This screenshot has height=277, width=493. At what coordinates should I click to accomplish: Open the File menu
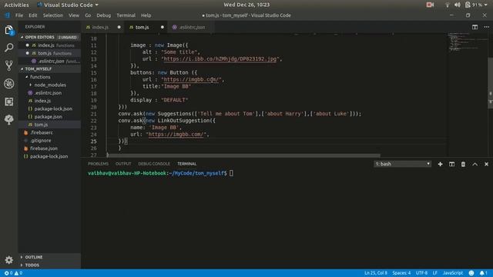[19, 15]
